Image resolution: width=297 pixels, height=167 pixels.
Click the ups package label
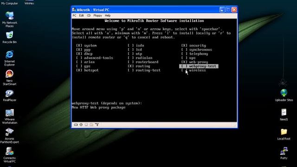[192, 58]
